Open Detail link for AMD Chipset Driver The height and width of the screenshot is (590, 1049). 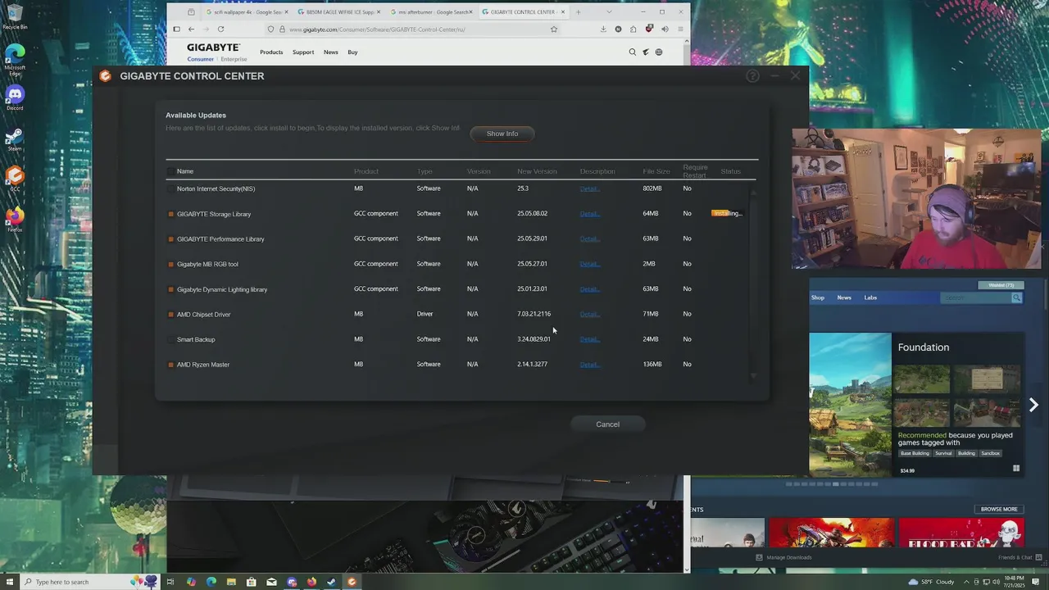[589, 315]
